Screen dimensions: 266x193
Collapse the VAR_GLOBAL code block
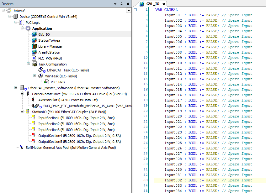coord(136,10)
